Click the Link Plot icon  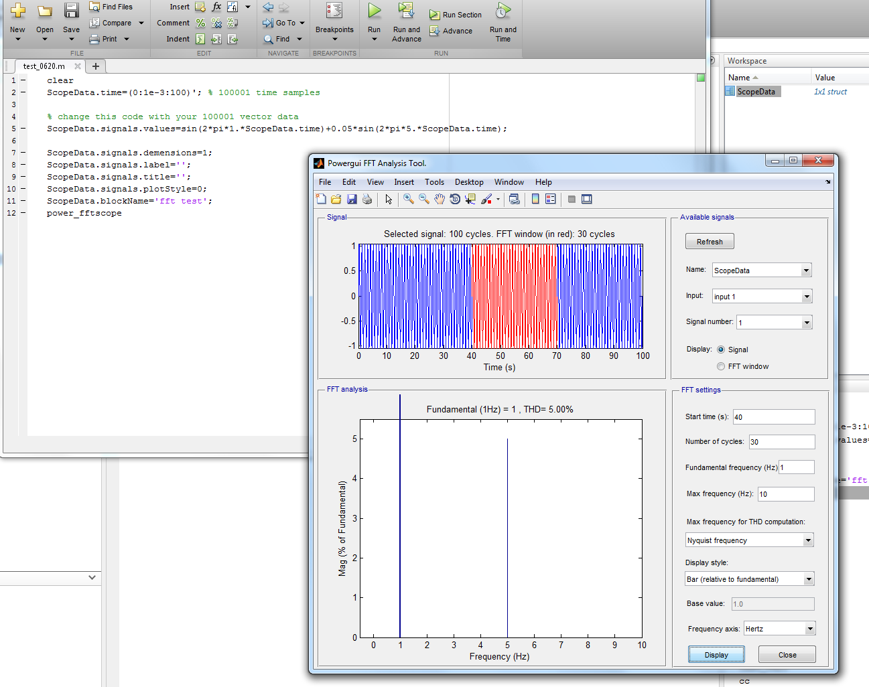click(514, 199)
